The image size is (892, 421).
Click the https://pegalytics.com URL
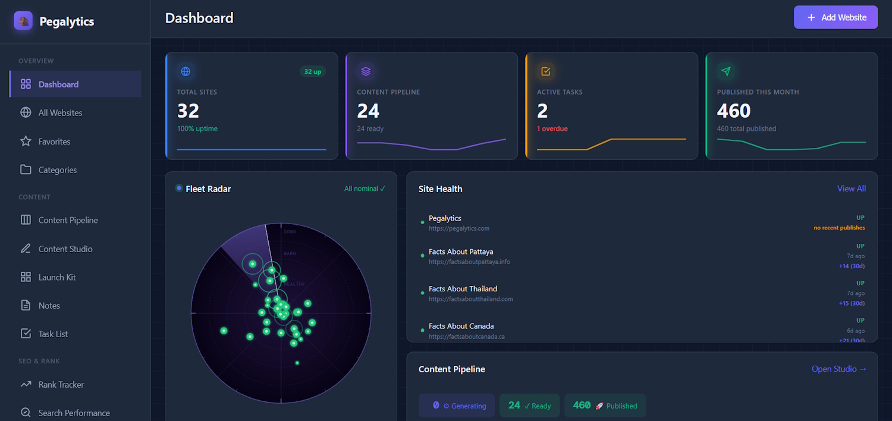pos(459,228)
